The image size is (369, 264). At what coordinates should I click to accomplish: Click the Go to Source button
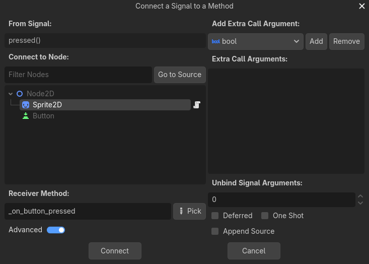click(180, 75)
